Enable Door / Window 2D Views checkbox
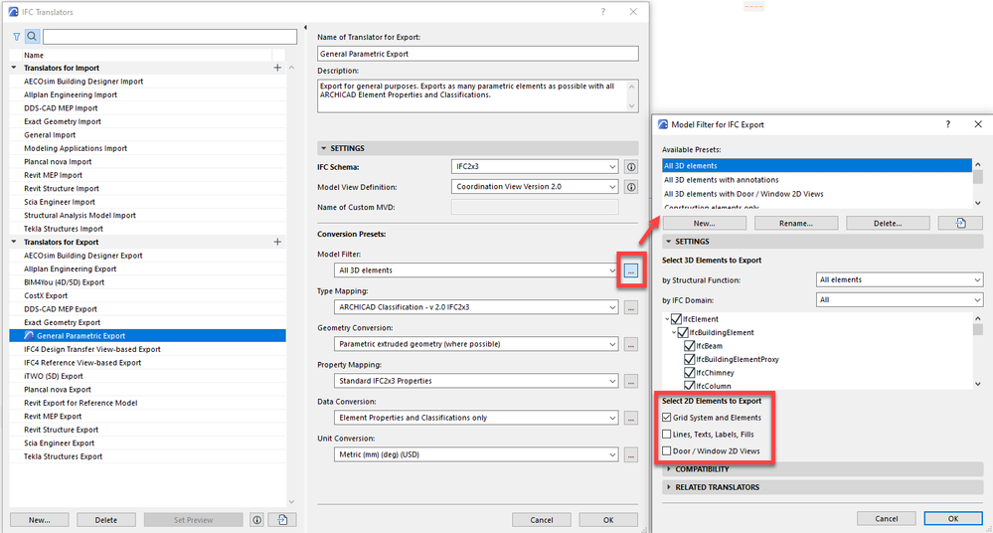Image resolution: width=993 pixels, height=533 pixels. pyautogui.click(x=666, y=451)
